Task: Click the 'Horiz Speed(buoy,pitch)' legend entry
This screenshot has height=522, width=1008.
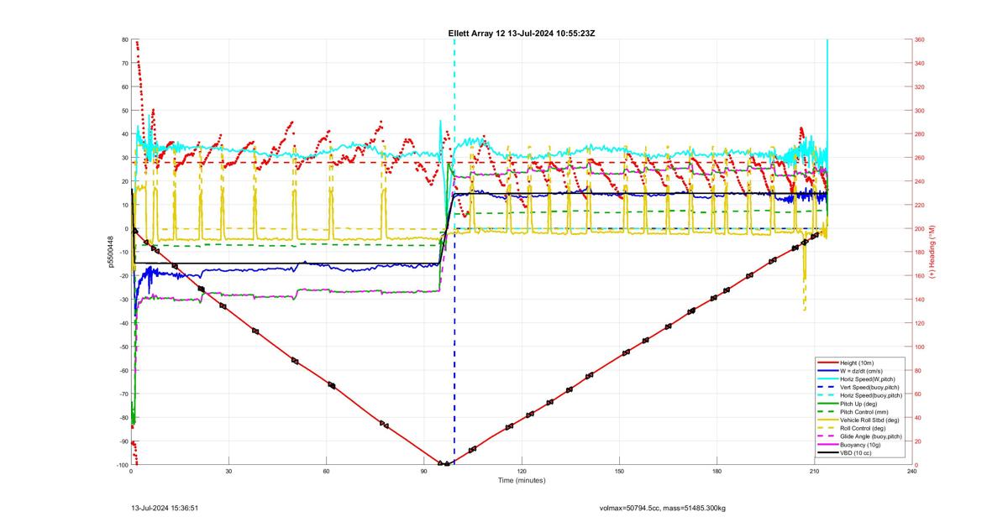Action: [x=871, y=395]
